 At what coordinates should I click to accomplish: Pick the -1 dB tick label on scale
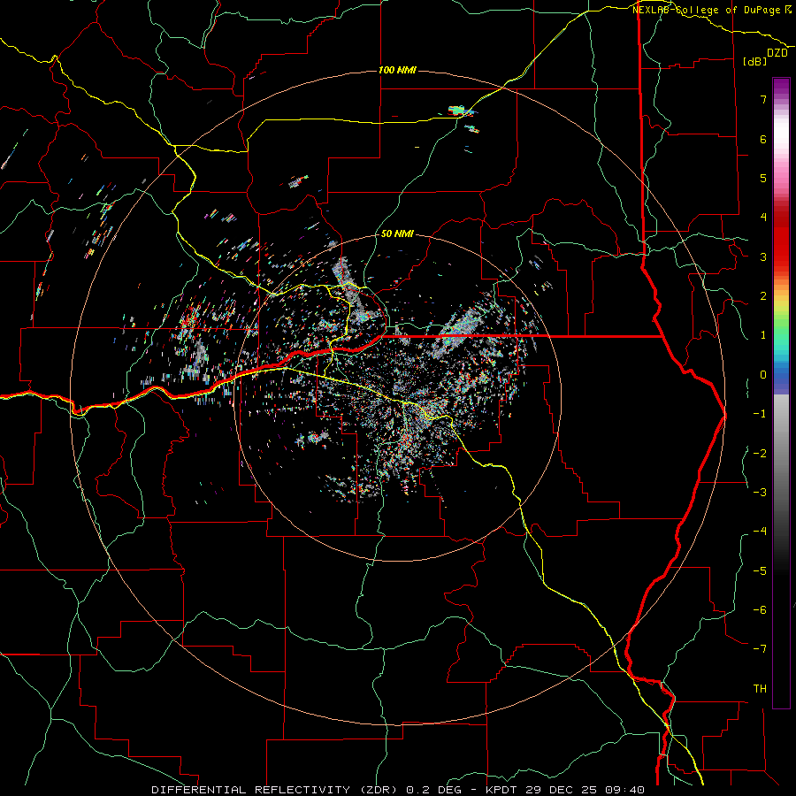pyautogui.click(x=760, y=414)
